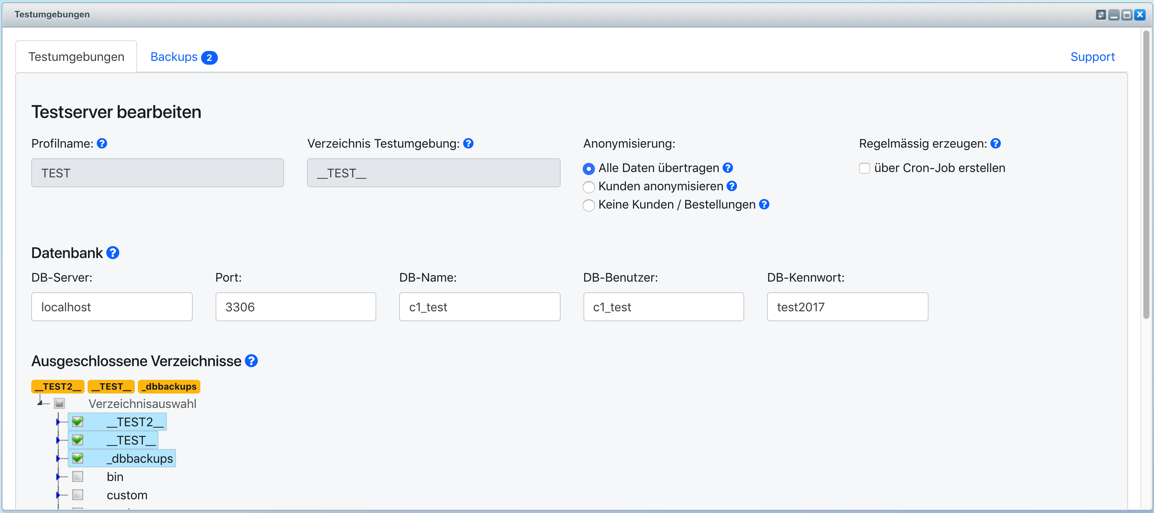Open help for Ausgeschlossene Verzeichnisse
Screen dimensions: 1154x513
(x=251, y=360)
